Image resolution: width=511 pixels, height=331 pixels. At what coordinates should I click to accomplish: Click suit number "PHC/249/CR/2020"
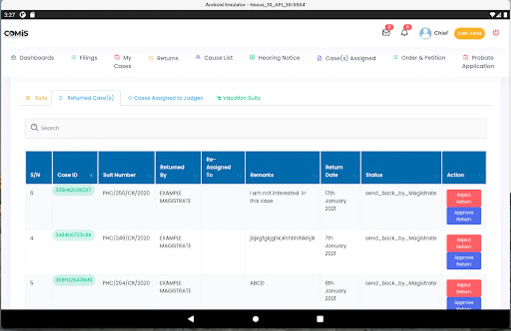click(x=126, y=238)
